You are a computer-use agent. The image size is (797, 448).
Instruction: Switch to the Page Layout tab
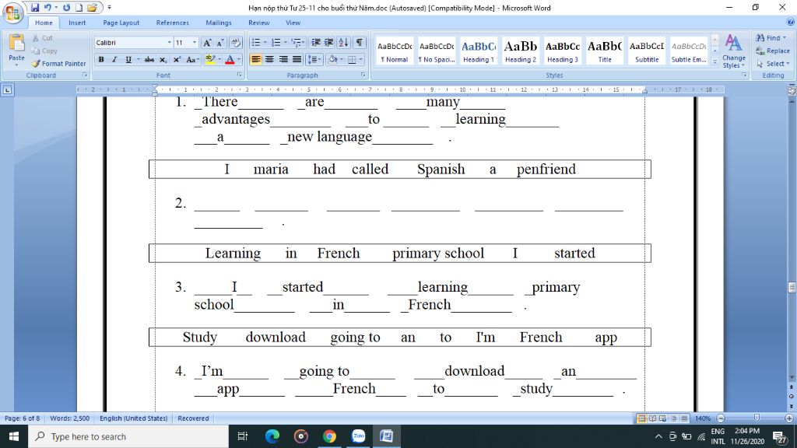pyautogui.click(x=121, y=23)
